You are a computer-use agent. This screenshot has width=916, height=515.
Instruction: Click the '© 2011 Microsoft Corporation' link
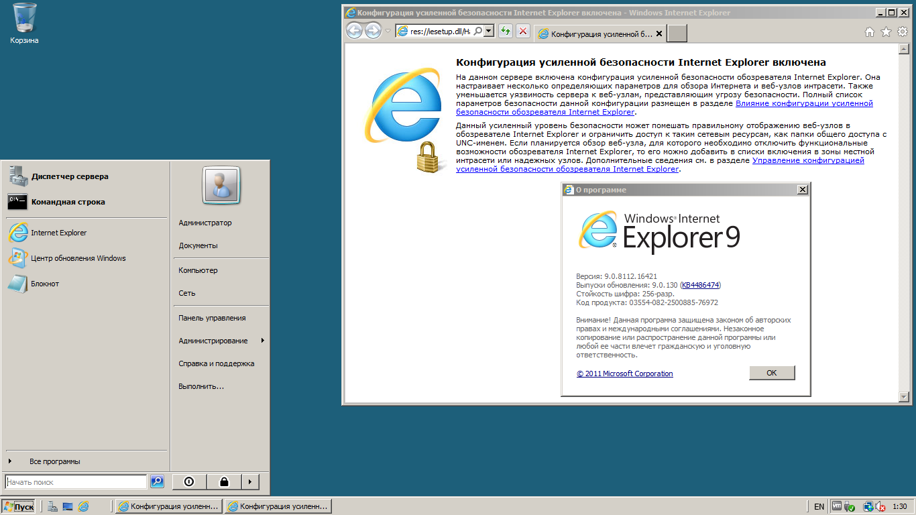625,374
